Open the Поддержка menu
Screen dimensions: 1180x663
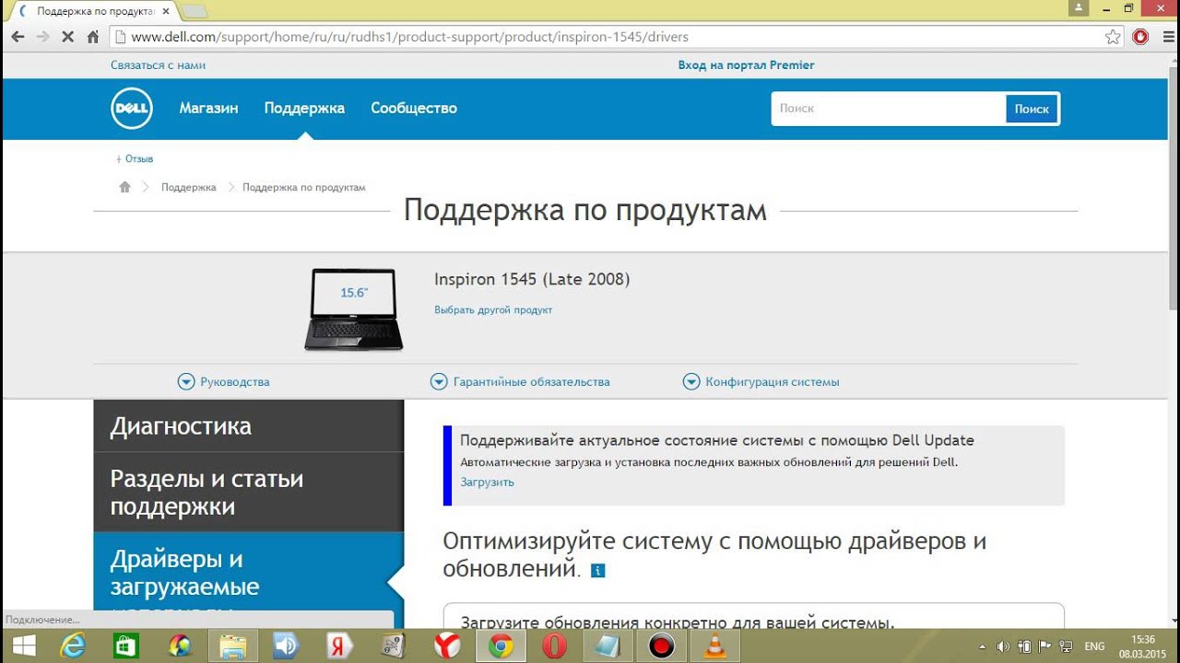click(304, 108)
